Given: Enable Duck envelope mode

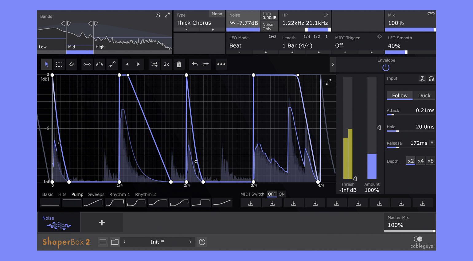Looking at the screenshot, I should 424,95.
